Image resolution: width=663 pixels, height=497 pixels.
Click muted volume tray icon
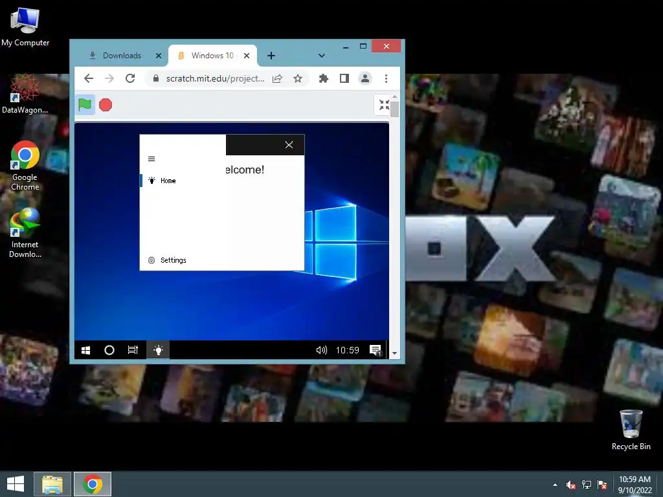[x=571, y=485]
